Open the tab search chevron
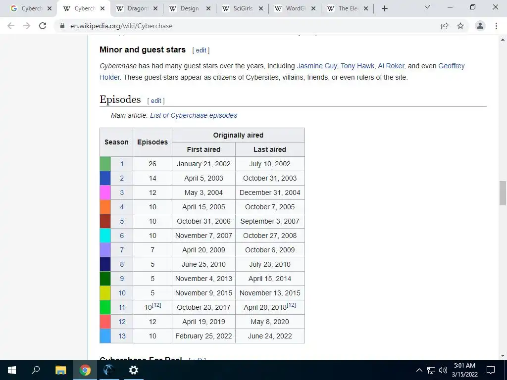The height and width of the screenshot is (380, 507). coord(427,7)
